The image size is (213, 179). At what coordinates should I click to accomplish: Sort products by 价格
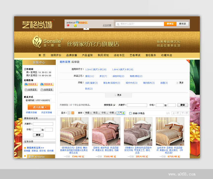click(105, 113)
